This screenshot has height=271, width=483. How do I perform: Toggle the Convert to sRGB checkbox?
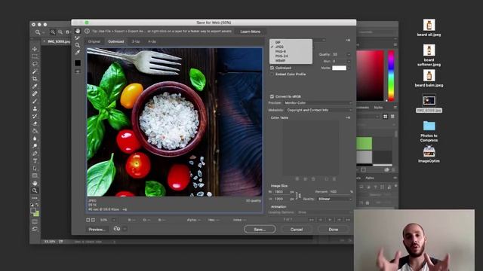pos(272,96)
